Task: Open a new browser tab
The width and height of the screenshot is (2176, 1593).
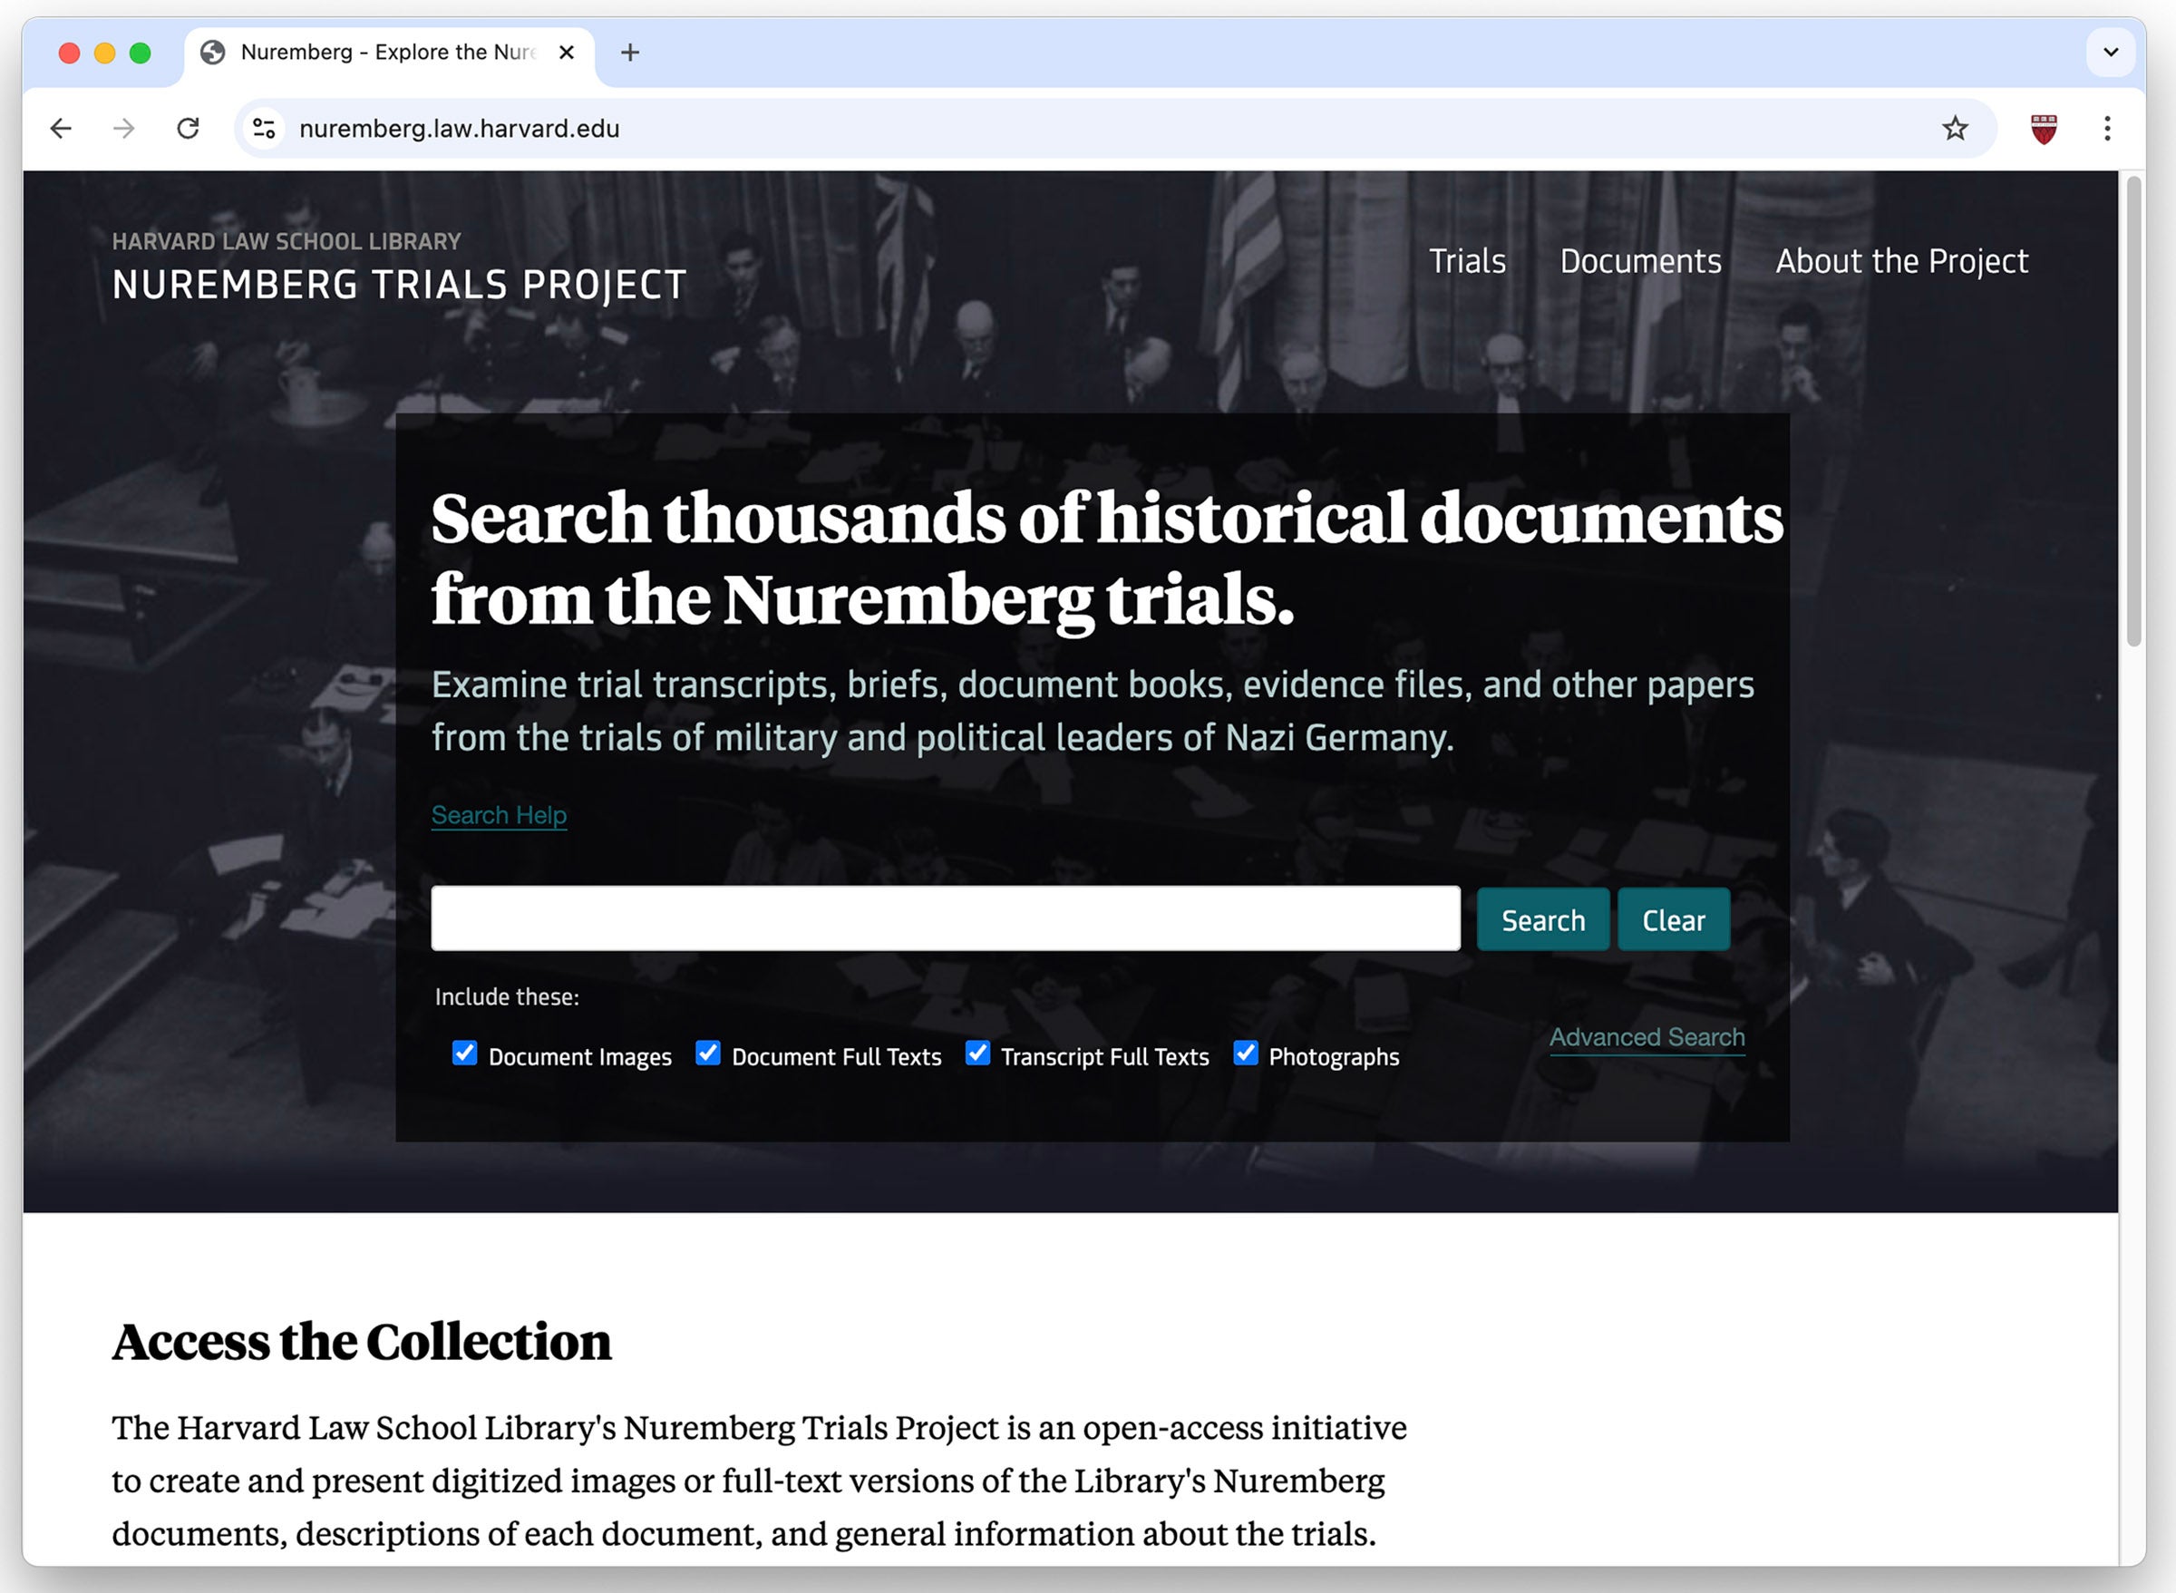Action: tap(629, 52)
